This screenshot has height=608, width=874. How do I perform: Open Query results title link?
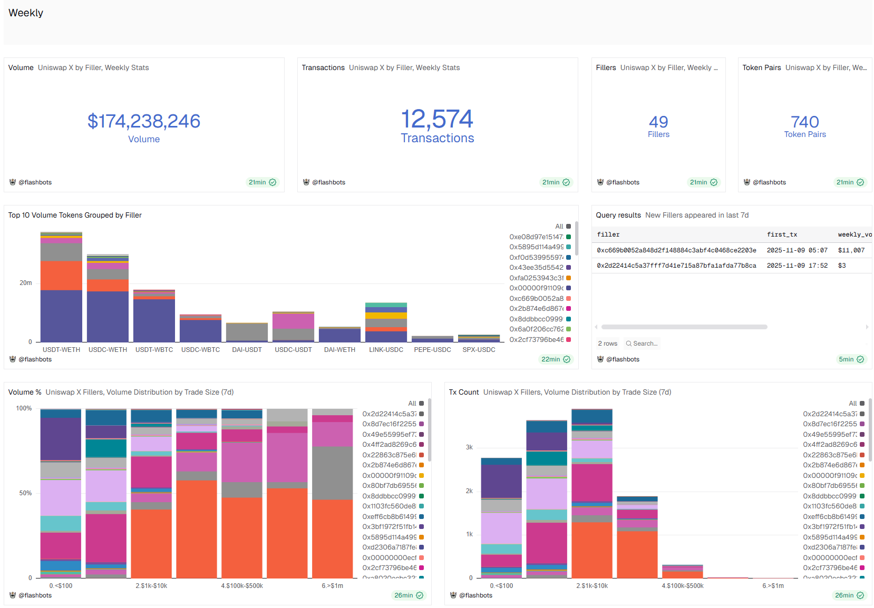click(x=618, y=215)
